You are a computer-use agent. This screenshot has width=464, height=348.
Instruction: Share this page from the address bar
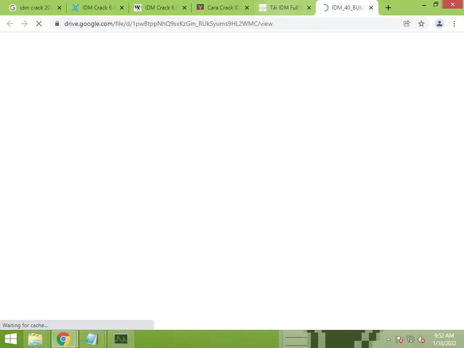point(406,24)
